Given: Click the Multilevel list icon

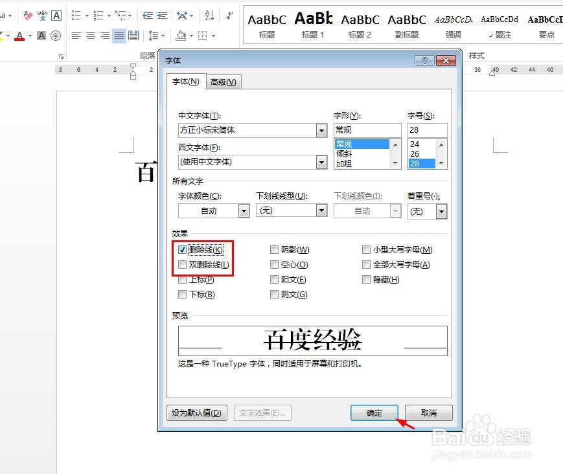Looking at the screenshot, I should coord(121,16).
